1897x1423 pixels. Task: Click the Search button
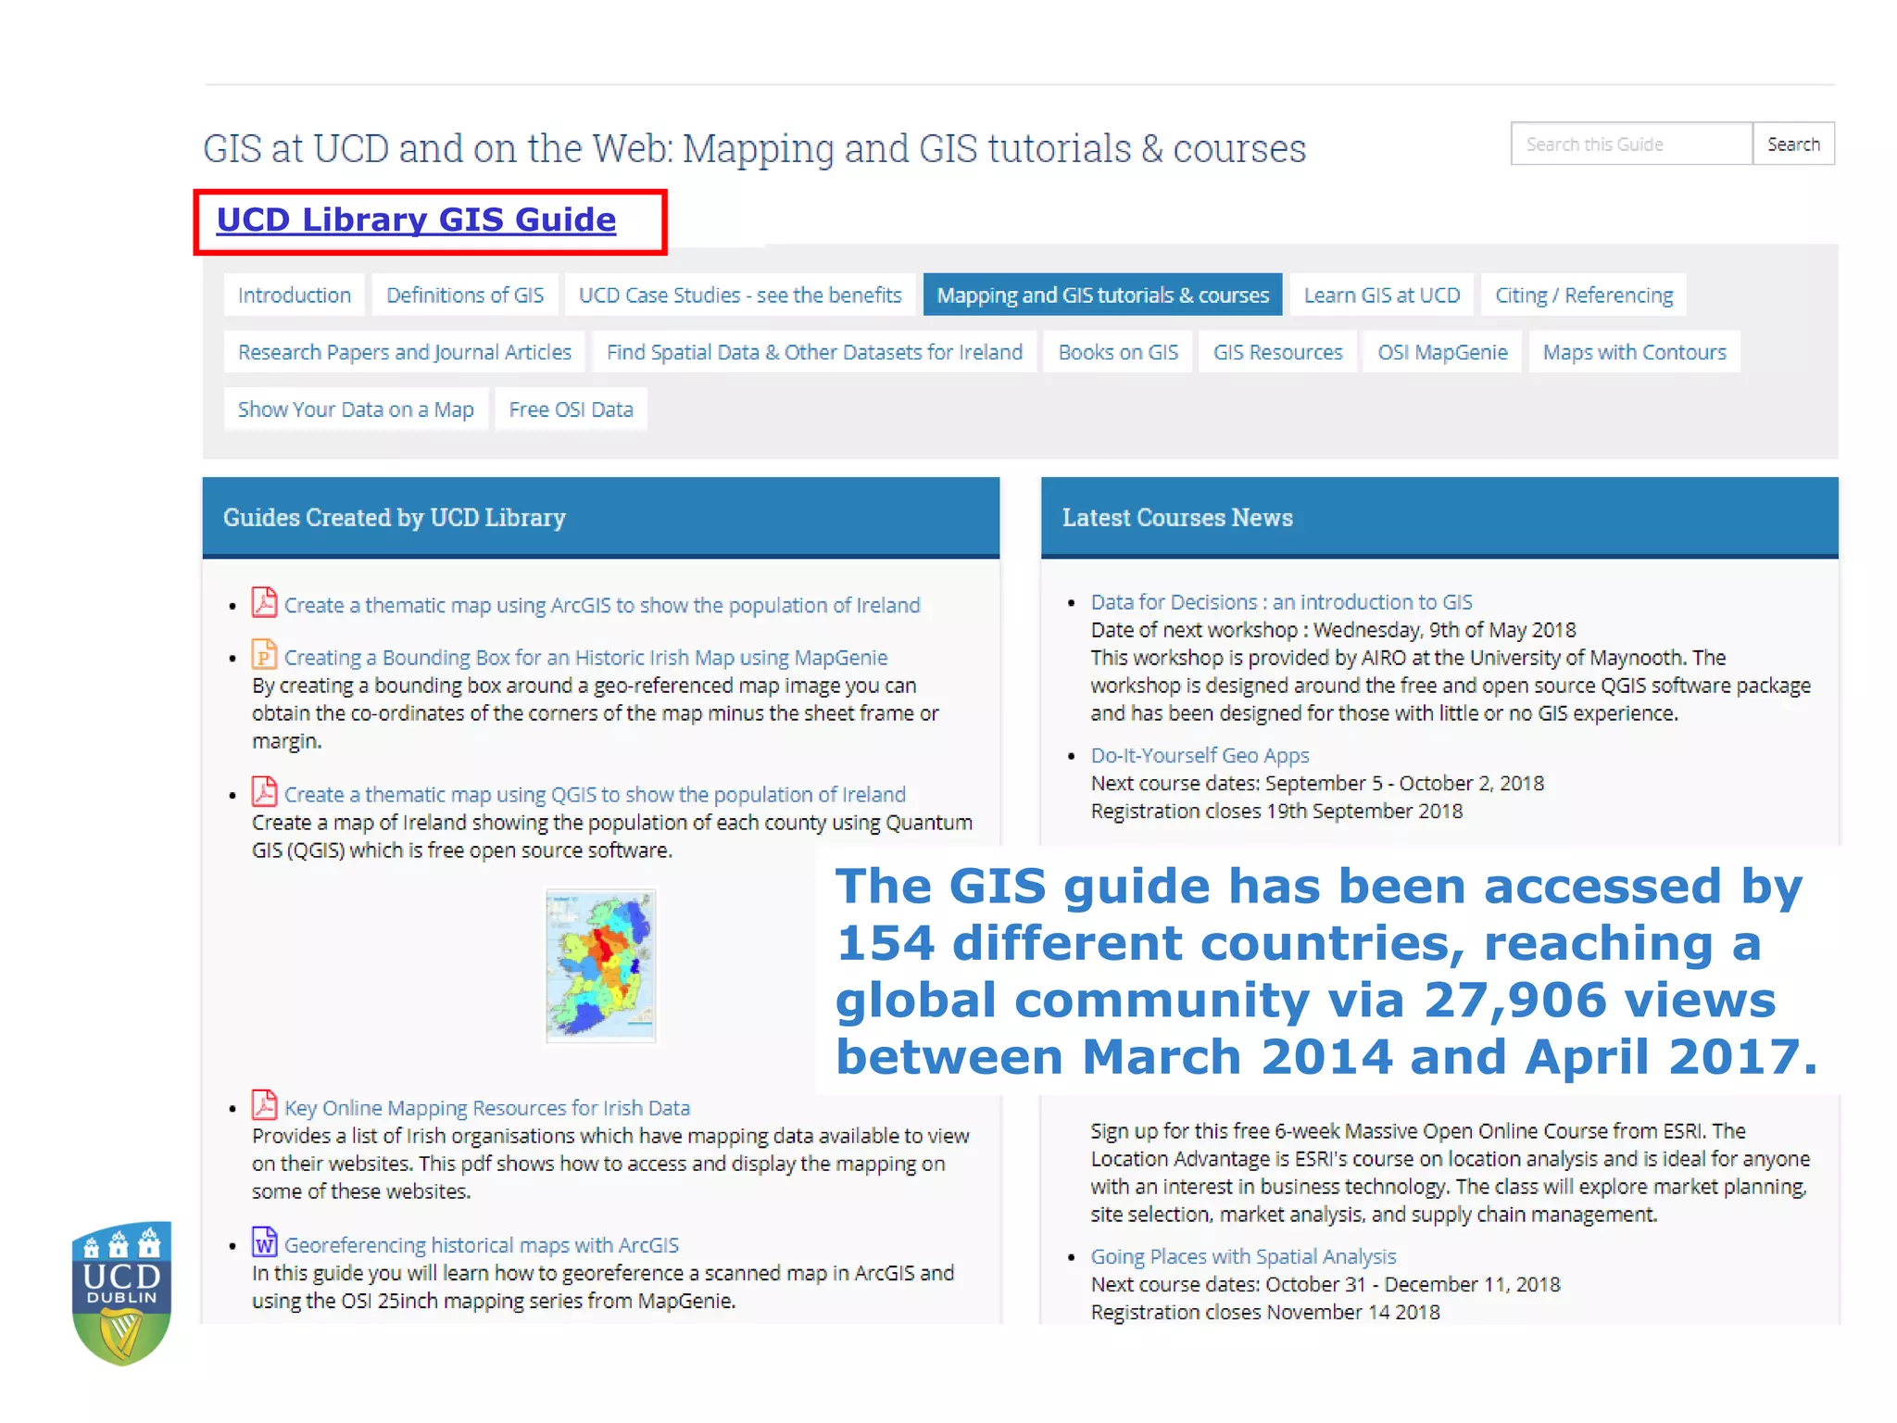tap(1793, 144)
